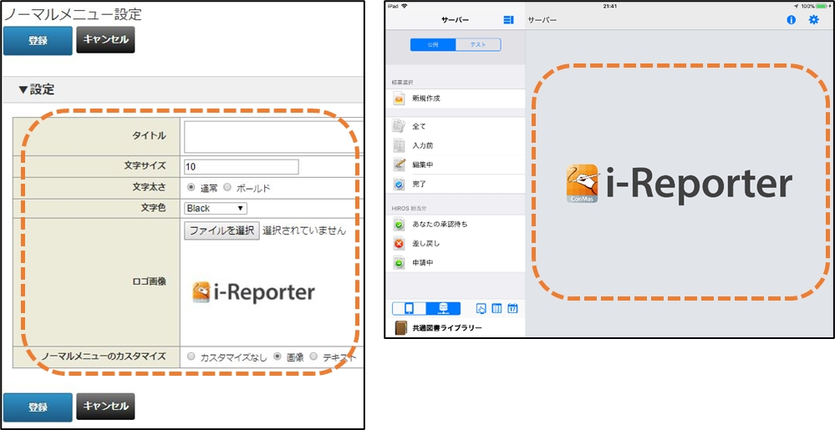Tap the hand-on-sheet icon in bottom bar

point(481,309)
